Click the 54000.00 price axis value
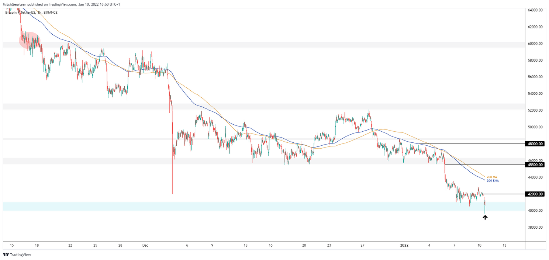Image resolution: width=549 pixels, height=260 pixels. 535,94
